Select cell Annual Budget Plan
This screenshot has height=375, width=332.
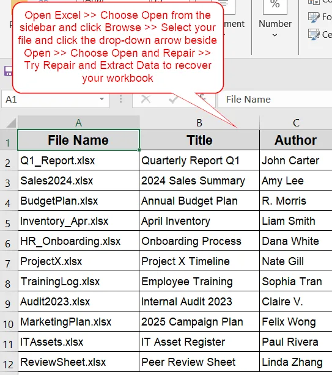199,200
